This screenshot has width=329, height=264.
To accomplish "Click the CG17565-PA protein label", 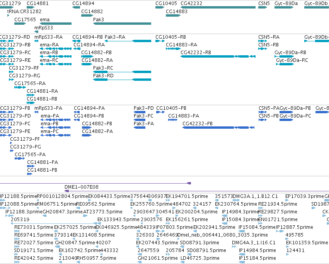I will pyautogui.click(x=30, y=155).
